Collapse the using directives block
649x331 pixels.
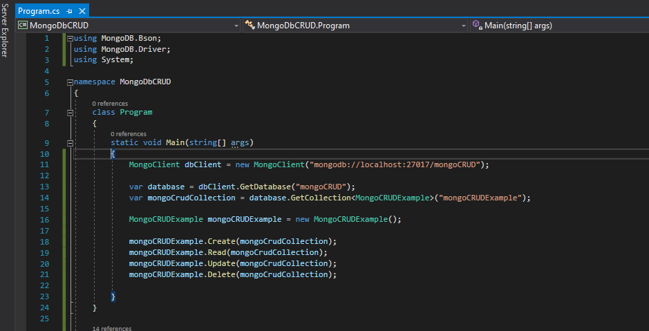tap(70, 38)
